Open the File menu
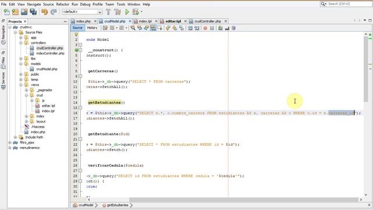The image size is (373, 210). click(4, 4)
